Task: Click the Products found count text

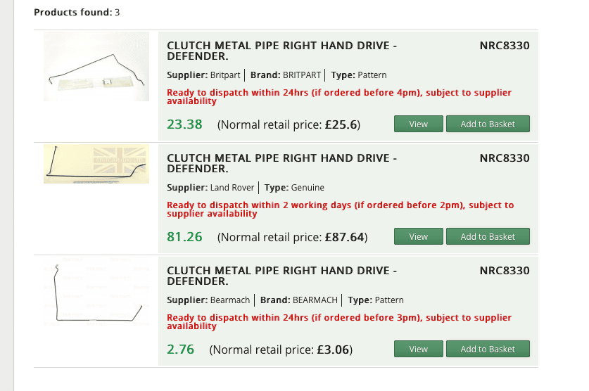Action: pyautogui.click(x=77, y=13)
